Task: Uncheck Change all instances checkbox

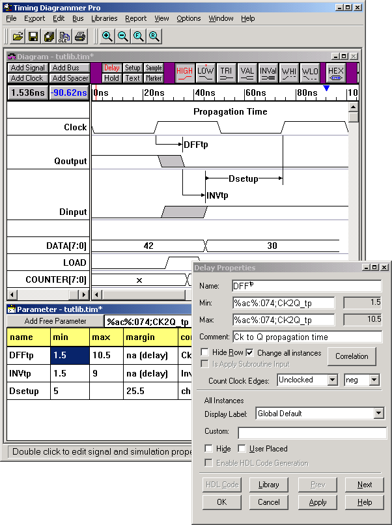Action: (x=249, y=352)
